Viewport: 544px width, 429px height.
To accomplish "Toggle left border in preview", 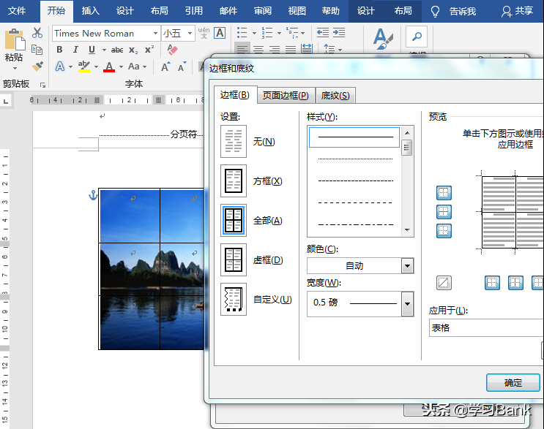I will click(x=492, y=283).
